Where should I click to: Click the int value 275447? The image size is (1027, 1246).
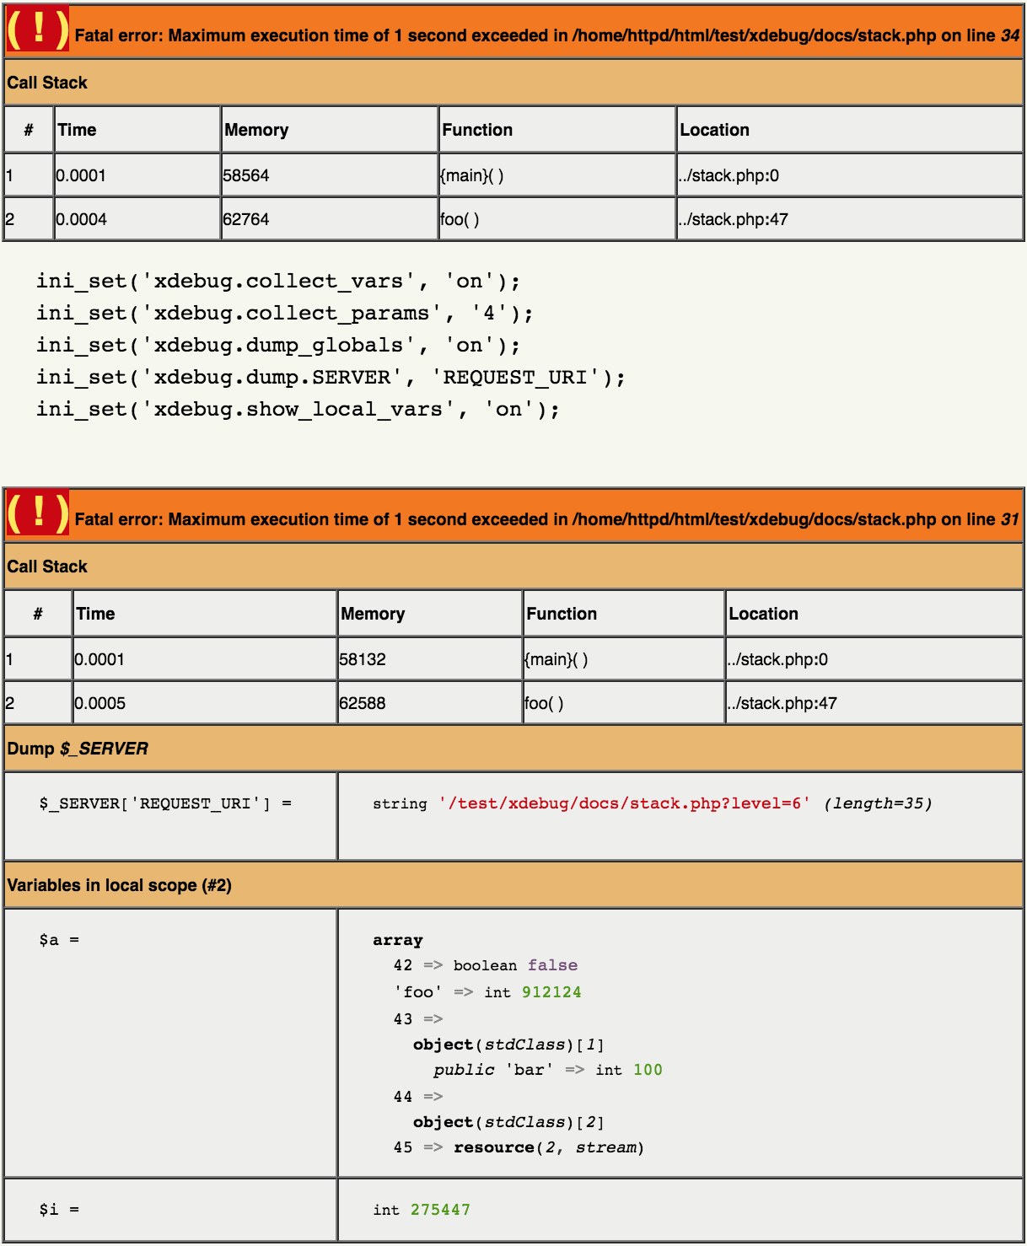[x=440, y=1210]
